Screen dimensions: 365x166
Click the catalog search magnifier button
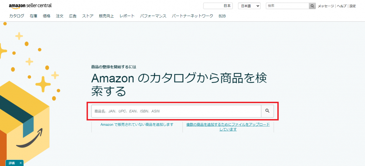click(x=267, y=111)
